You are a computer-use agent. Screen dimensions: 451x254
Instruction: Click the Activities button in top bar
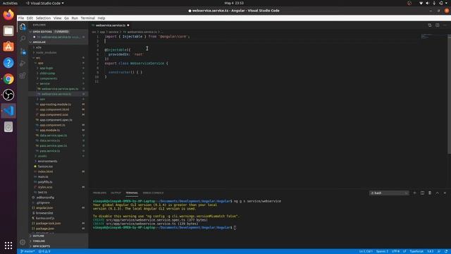pyautogui.click(x=10, y=3)
